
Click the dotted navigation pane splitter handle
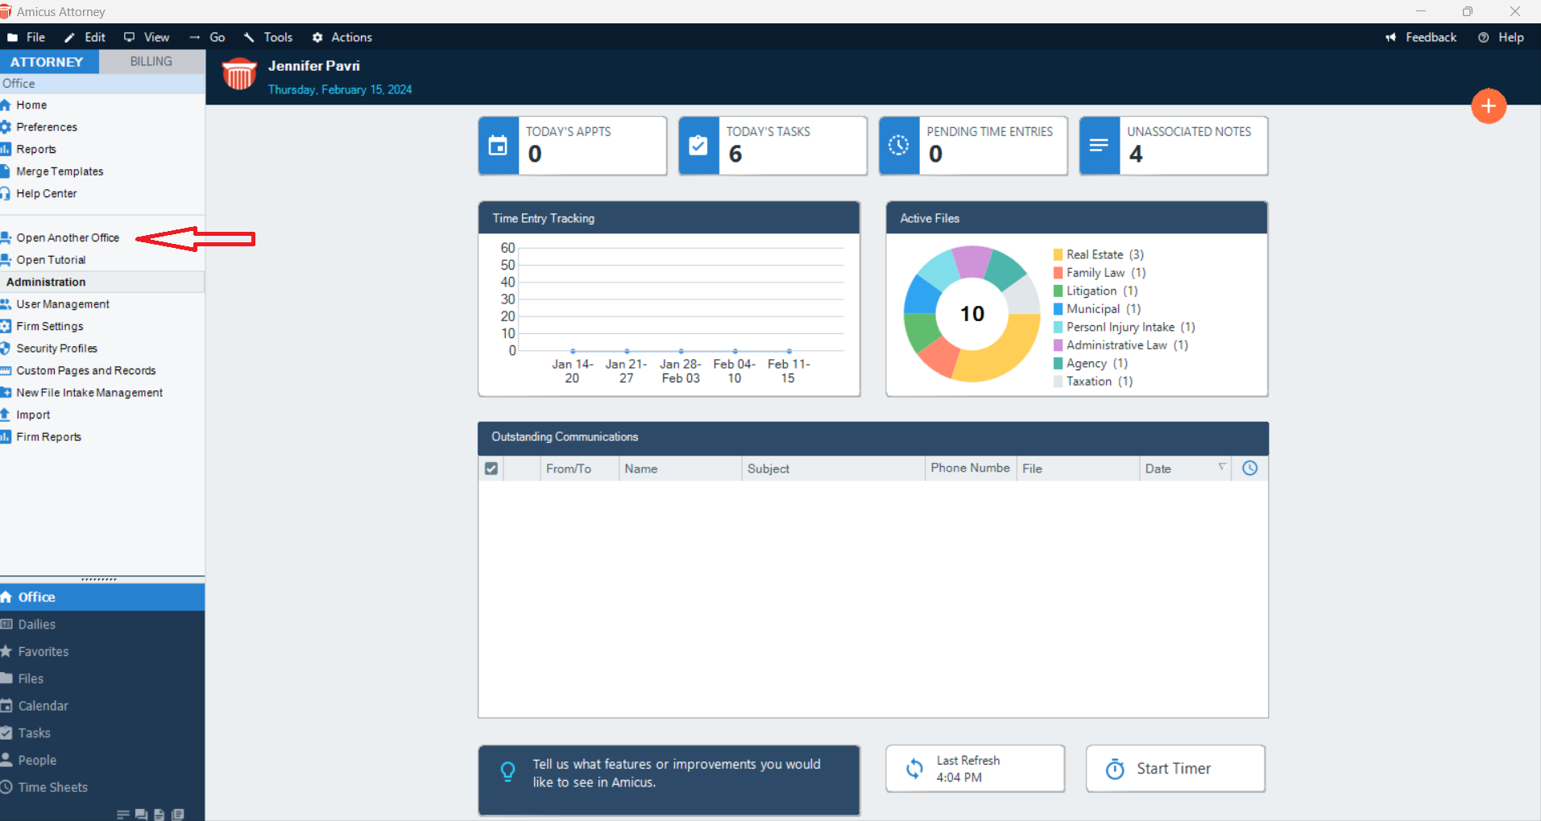click(99, 579)
